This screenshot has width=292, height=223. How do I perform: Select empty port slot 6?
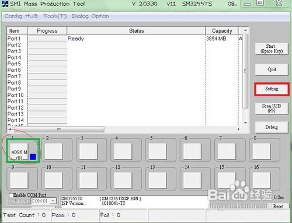[192, 151]
